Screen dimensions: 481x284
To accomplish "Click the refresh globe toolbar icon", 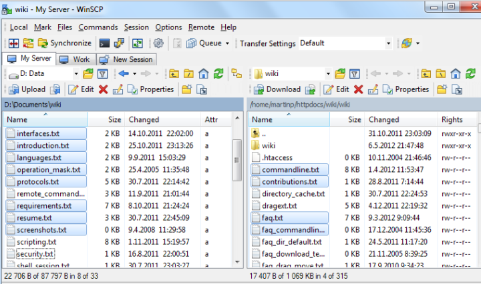I will 407,43.
